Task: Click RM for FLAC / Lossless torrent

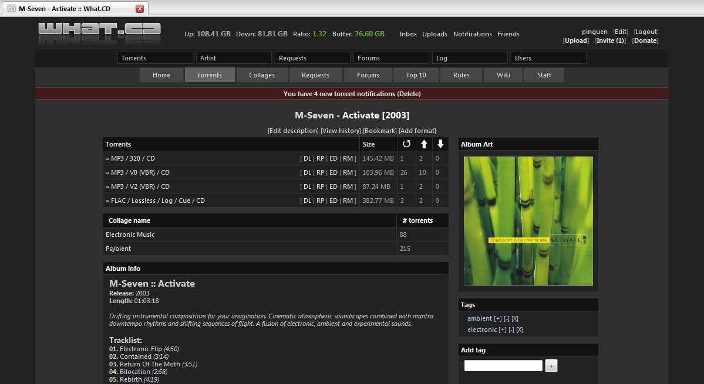Action: tap(348, 201)
